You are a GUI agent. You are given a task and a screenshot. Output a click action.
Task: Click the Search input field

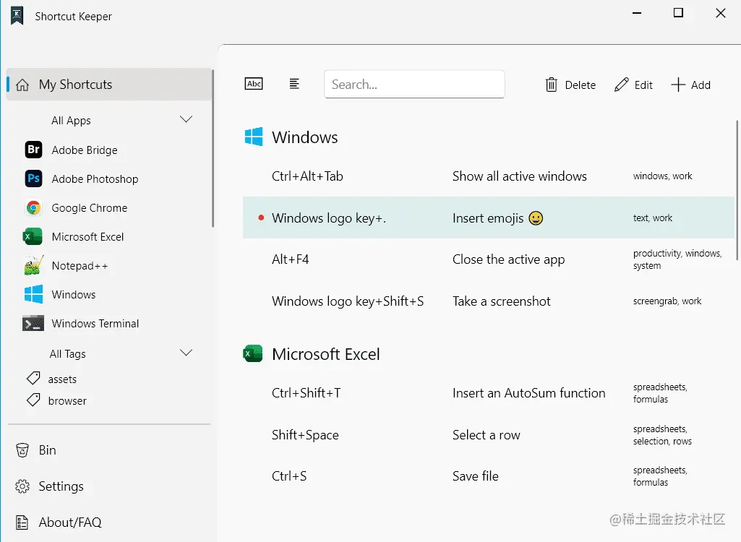click(414, 84)
